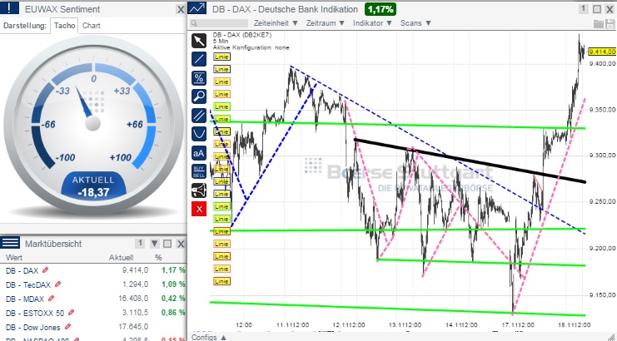Select the parabola curve tool
The height and width of the screenshot is (341, 617).
[199, 134]
